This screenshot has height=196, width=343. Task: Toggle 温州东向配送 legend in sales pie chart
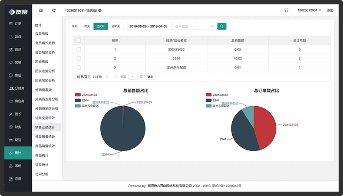[87, 106]
